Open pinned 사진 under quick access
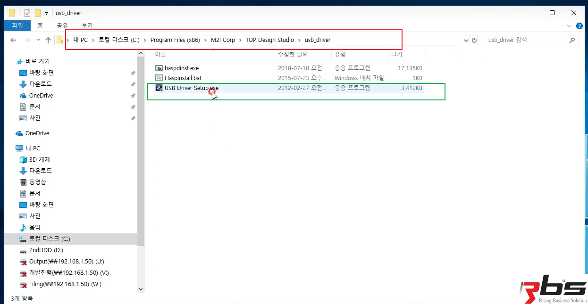The image size is (588, 304). [35, 118]
